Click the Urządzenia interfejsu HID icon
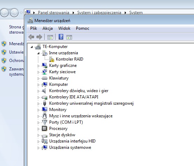 click(45, 141)
